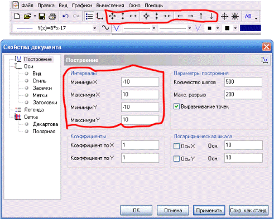274x219 pixels.
Task: Select the Полярная grid item
Action: [x=44, y=132]
